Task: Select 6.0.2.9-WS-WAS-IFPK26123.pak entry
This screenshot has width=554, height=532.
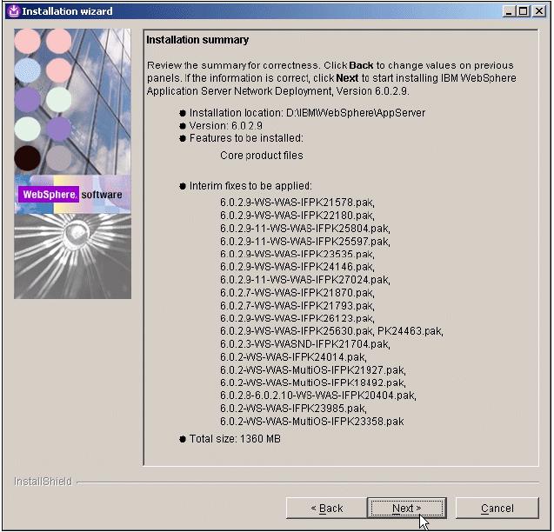Action: click(297, 318)
